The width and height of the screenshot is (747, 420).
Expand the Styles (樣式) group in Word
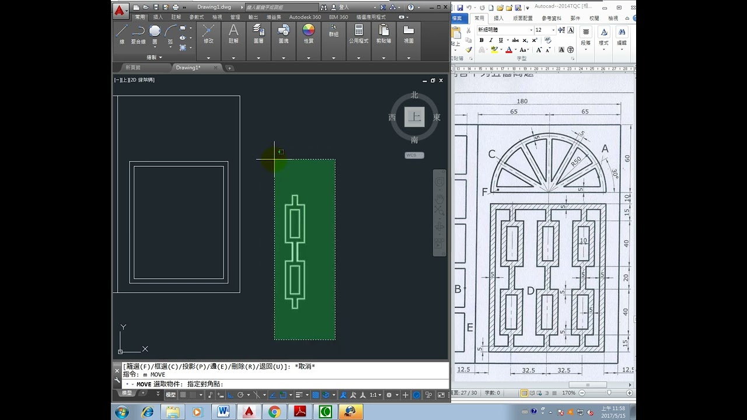[x=603, y=38]
